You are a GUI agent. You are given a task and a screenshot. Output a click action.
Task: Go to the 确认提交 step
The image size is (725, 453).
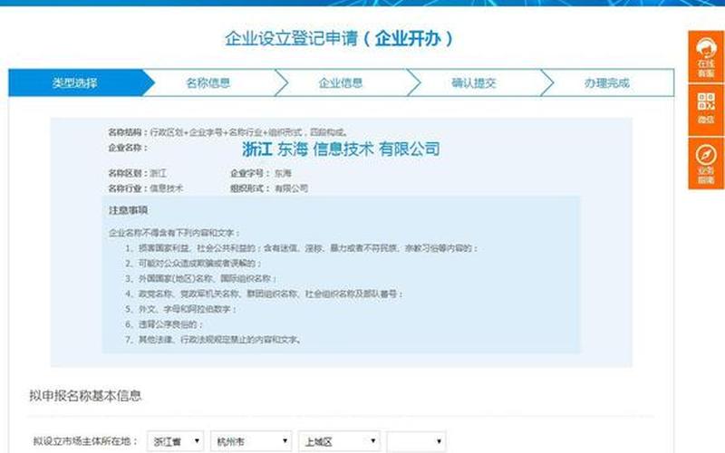point(473,83)
